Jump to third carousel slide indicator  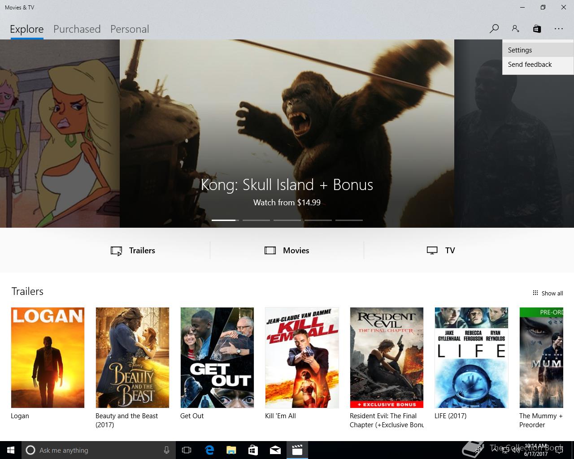pyautogui.click(x=287, y=220)
